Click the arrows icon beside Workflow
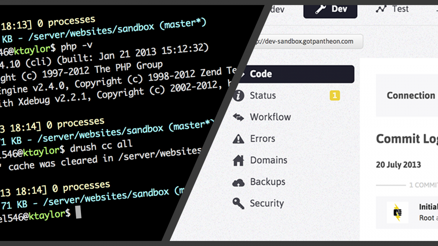 [238, 117]
